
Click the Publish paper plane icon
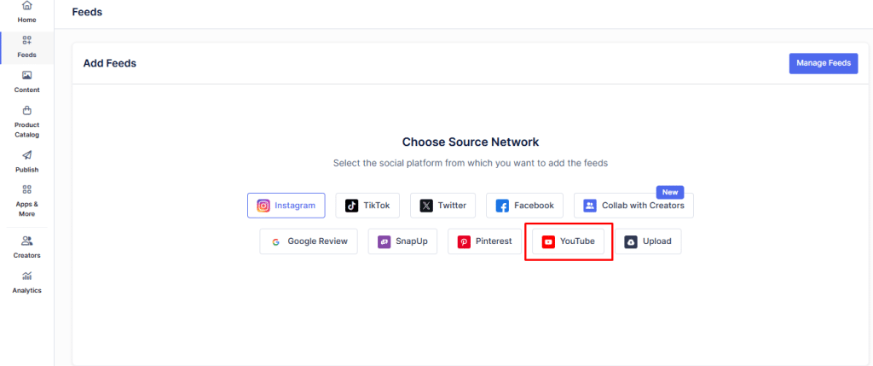(x=26, y=154)
